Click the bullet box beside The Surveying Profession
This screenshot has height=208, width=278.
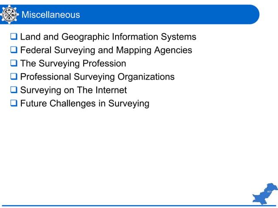click(14, 63)
